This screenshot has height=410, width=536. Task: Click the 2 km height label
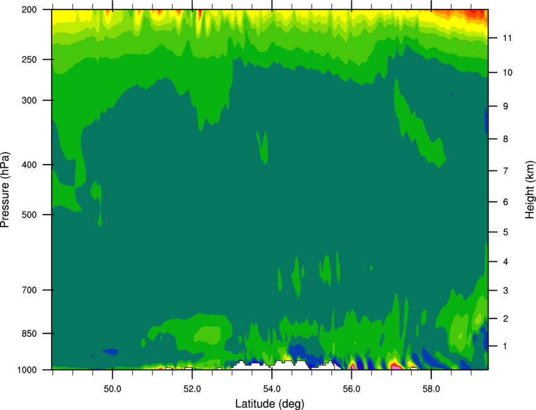pyautogui.click(x=505, y=319)
